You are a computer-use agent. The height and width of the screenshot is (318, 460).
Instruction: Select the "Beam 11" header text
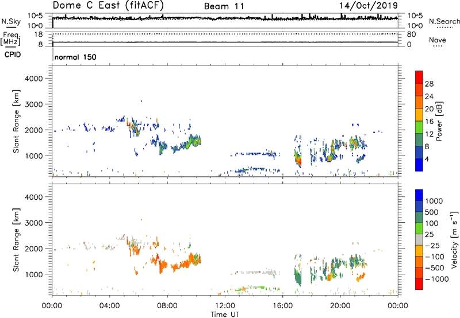click(224, 6)
